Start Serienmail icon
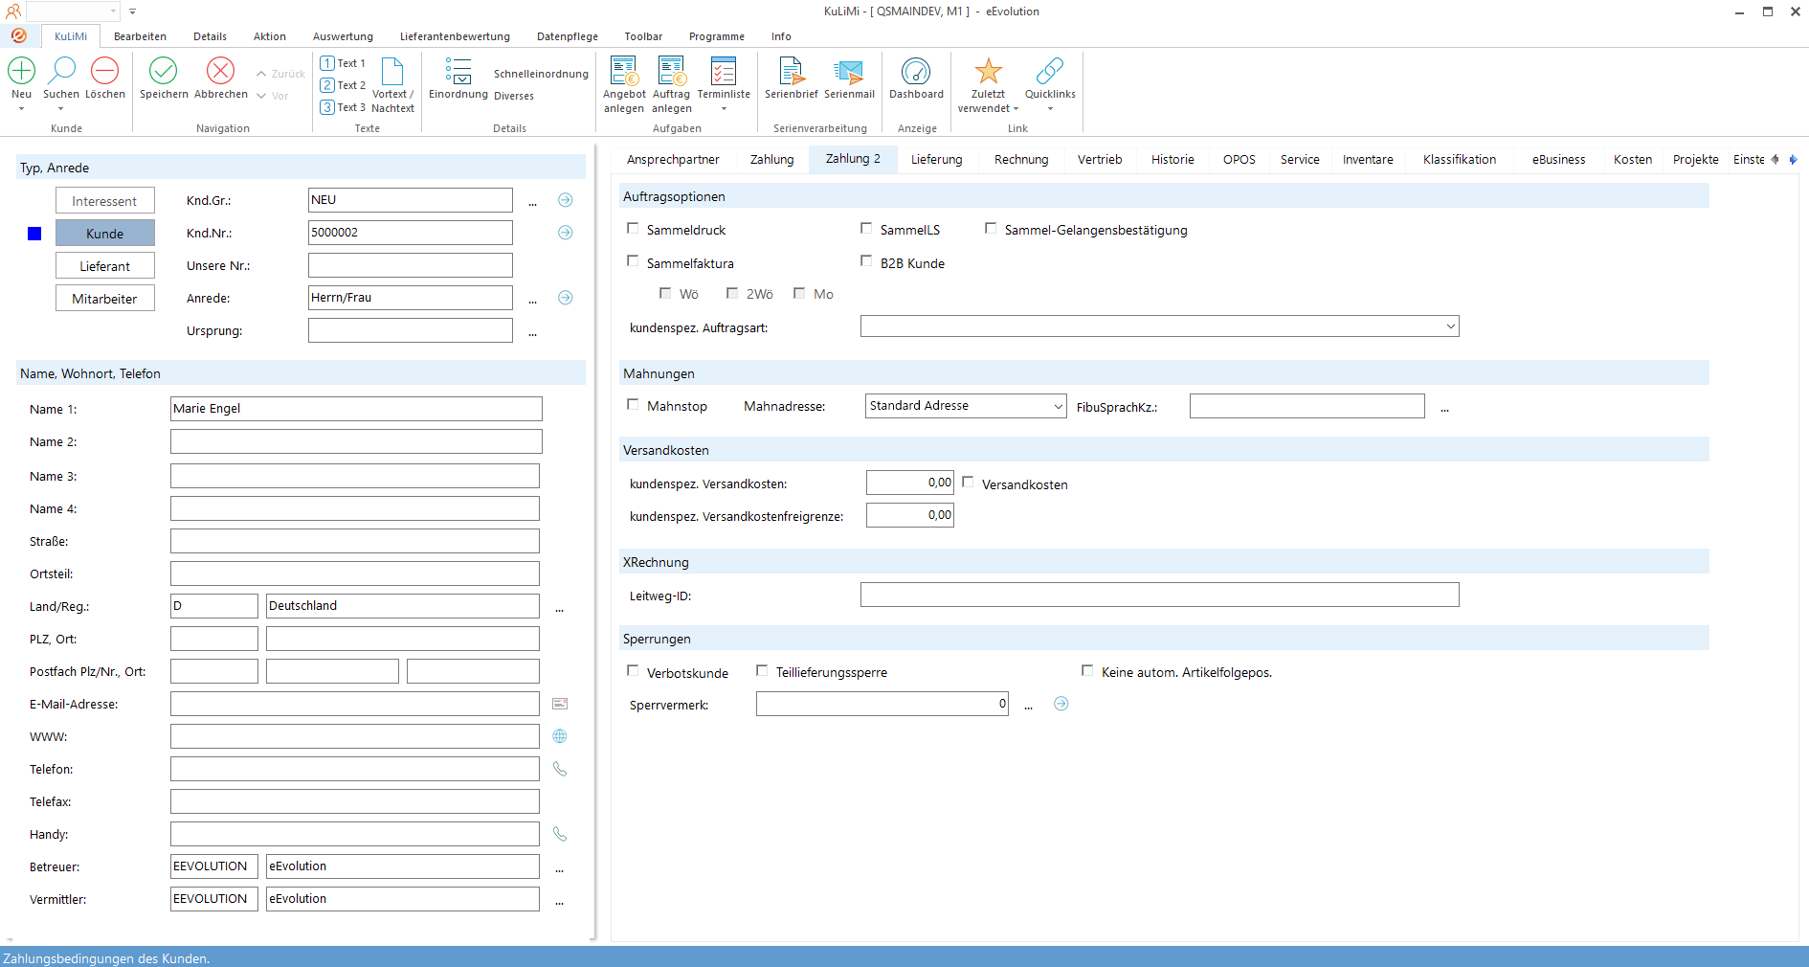1809x967 pixels. coord(849,71)
